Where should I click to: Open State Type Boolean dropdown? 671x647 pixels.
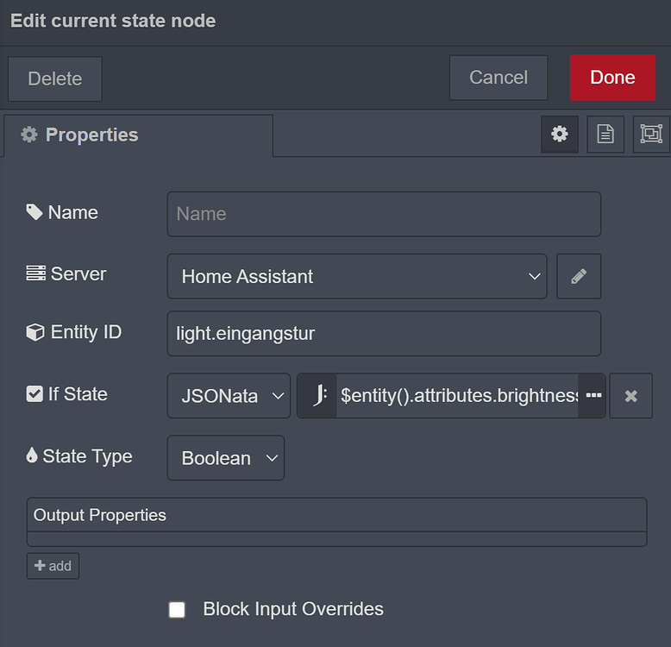(x=225, y=458)
